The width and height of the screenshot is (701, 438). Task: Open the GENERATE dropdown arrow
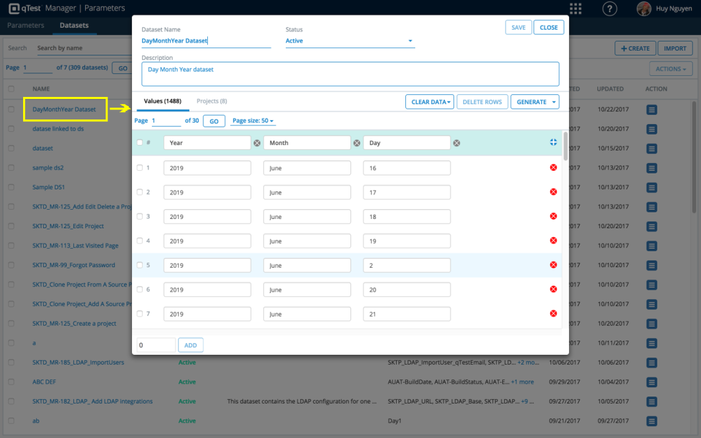click(x=553, y=102)
